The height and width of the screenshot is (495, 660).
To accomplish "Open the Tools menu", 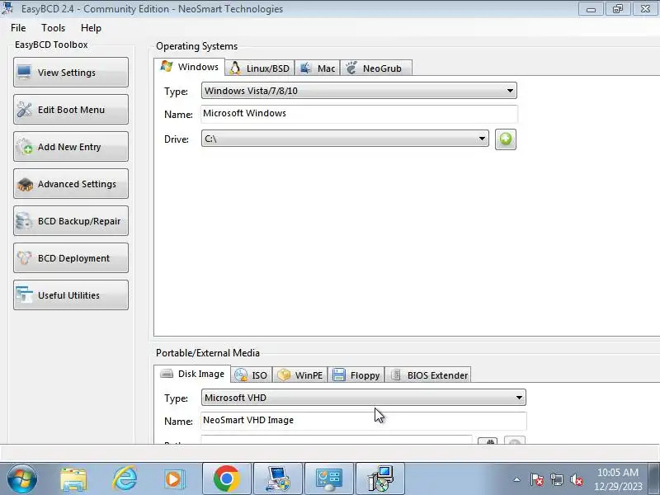I will [x=53, y=28].
